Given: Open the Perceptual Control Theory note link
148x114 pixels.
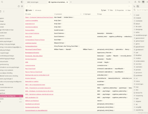Looking at the screenshot, I should point(33,49).
